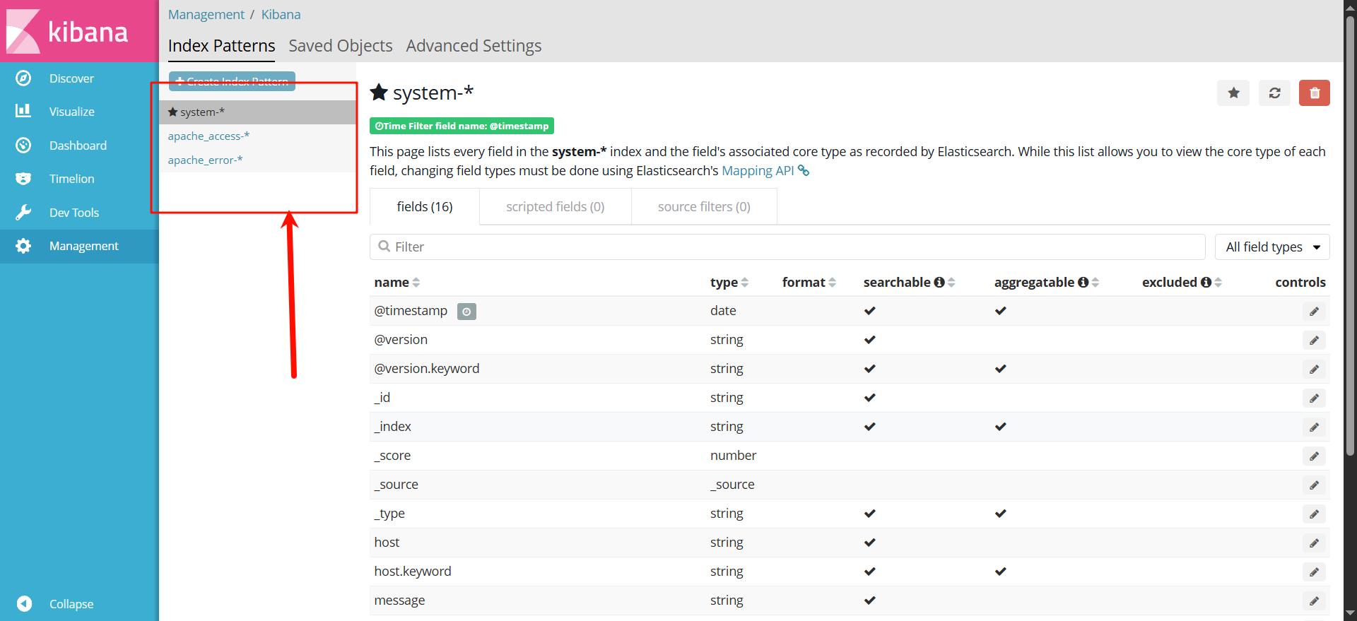Click the fields Filter input

(x=792, y=247)
